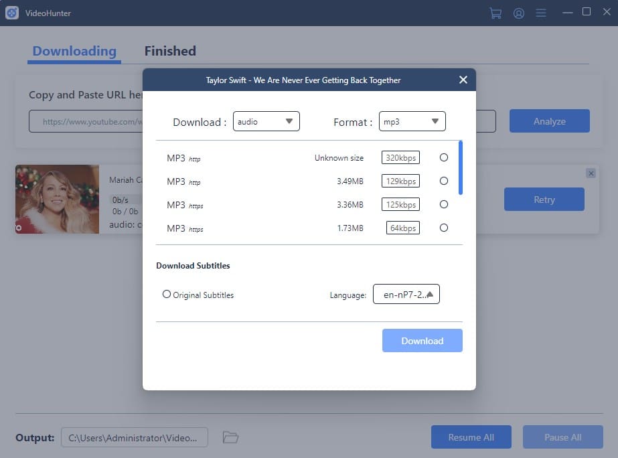Screen dimensions: 618x458
Task: Click the Retry button
Action: pyautogui.click(x=544, y=200)
